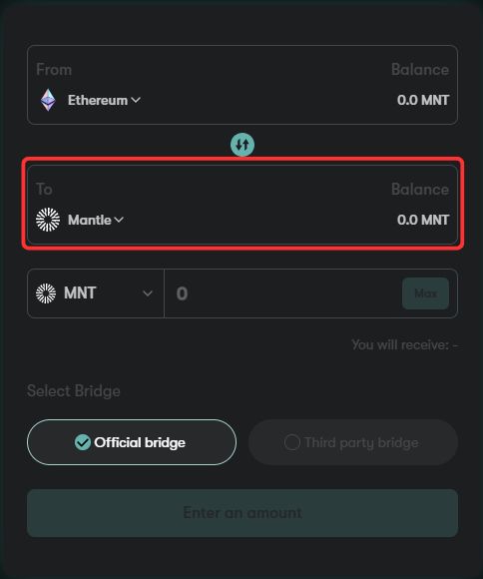
Task: Click the MNT token logo icon
Action: (46, 293)
